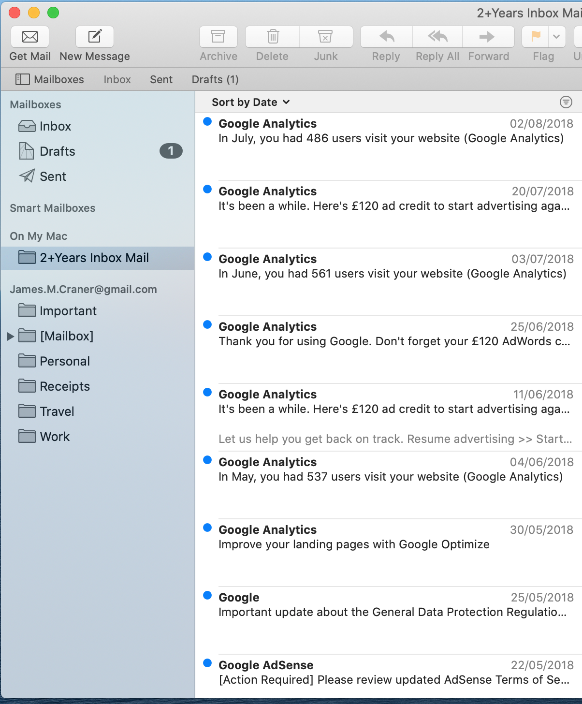This screenshot has height=704, width=582.
Task: Open email dated 20/07/2018
Action: click(x=389, y=214)
